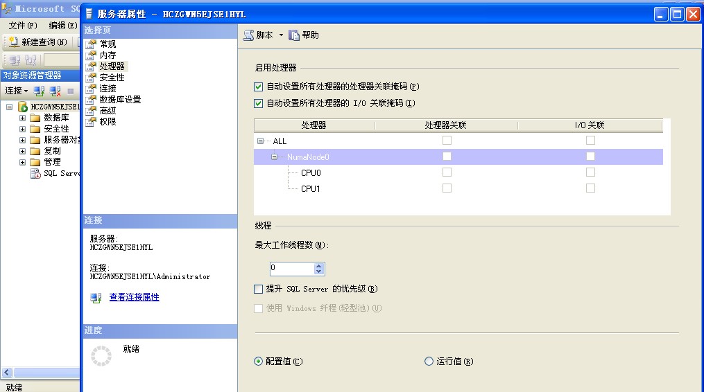Click the 复制 folder icon
Screen dimensions: 704x392
coord(35,151)
